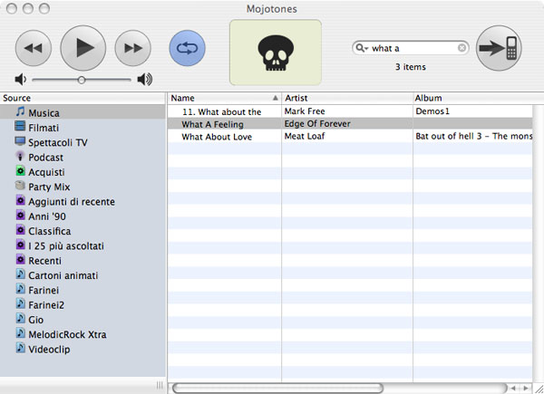This screenshot has height=394, width=544.
Task: Click the scroll left arrow
Action: (x=513, y=388)
